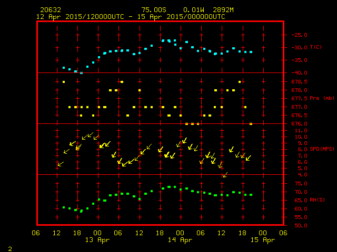Click the elevation 2892M label
Viewport: 337px width, 252px height.
(223, 10)
